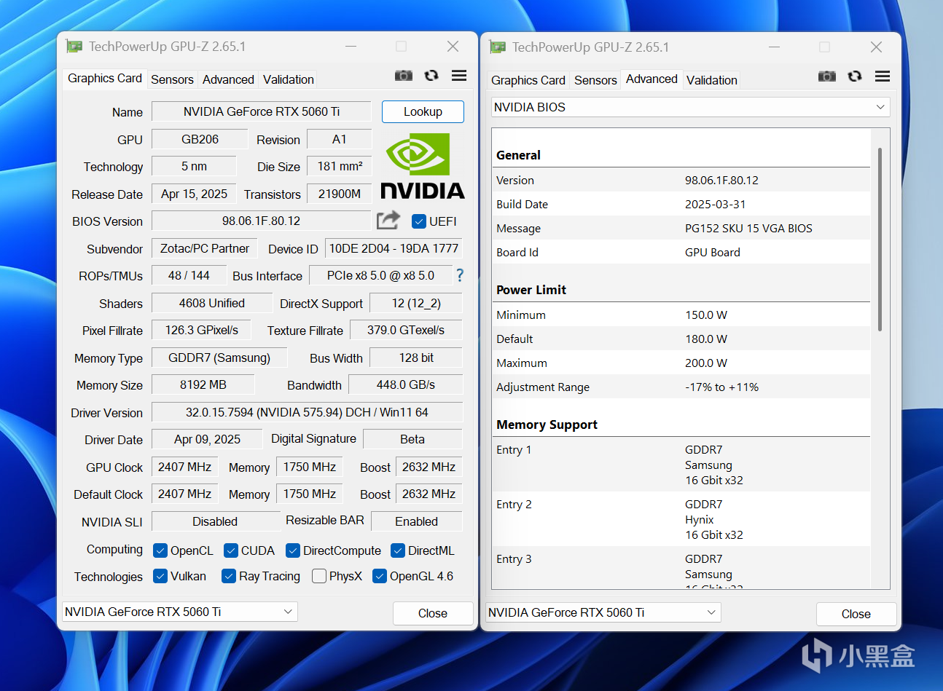
Task: Open GPU selector dropdown in left window
Action: pyautogui.click(x=180, y=612)
